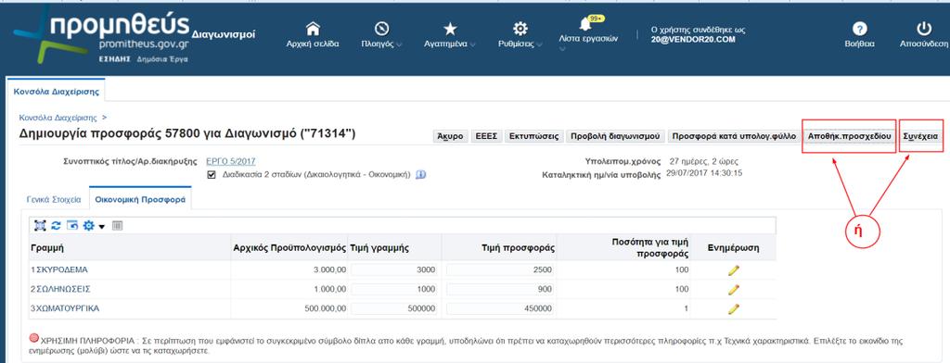Click the ΕΕΕΣ button
Image resolution: width=950 pixels, height=363 pixels.
pos(486,137)
